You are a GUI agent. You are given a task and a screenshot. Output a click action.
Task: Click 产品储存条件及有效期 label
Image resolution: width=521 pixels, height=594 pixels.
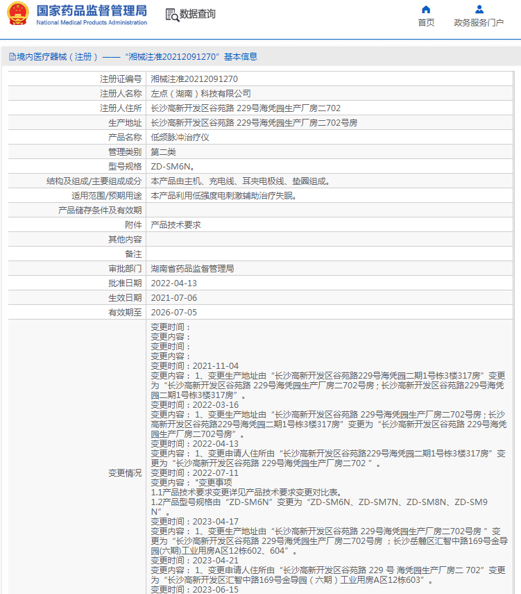100,211
